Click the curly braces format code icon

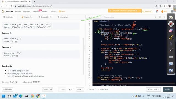[x=160, y=17]
